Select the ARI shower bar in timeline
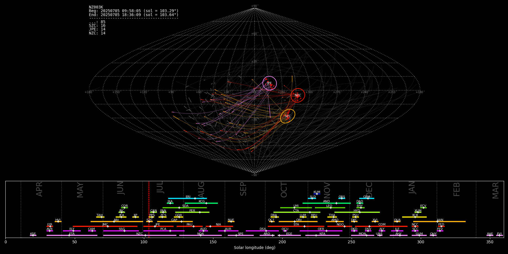The image size is (508, 254). pos(117,222)
